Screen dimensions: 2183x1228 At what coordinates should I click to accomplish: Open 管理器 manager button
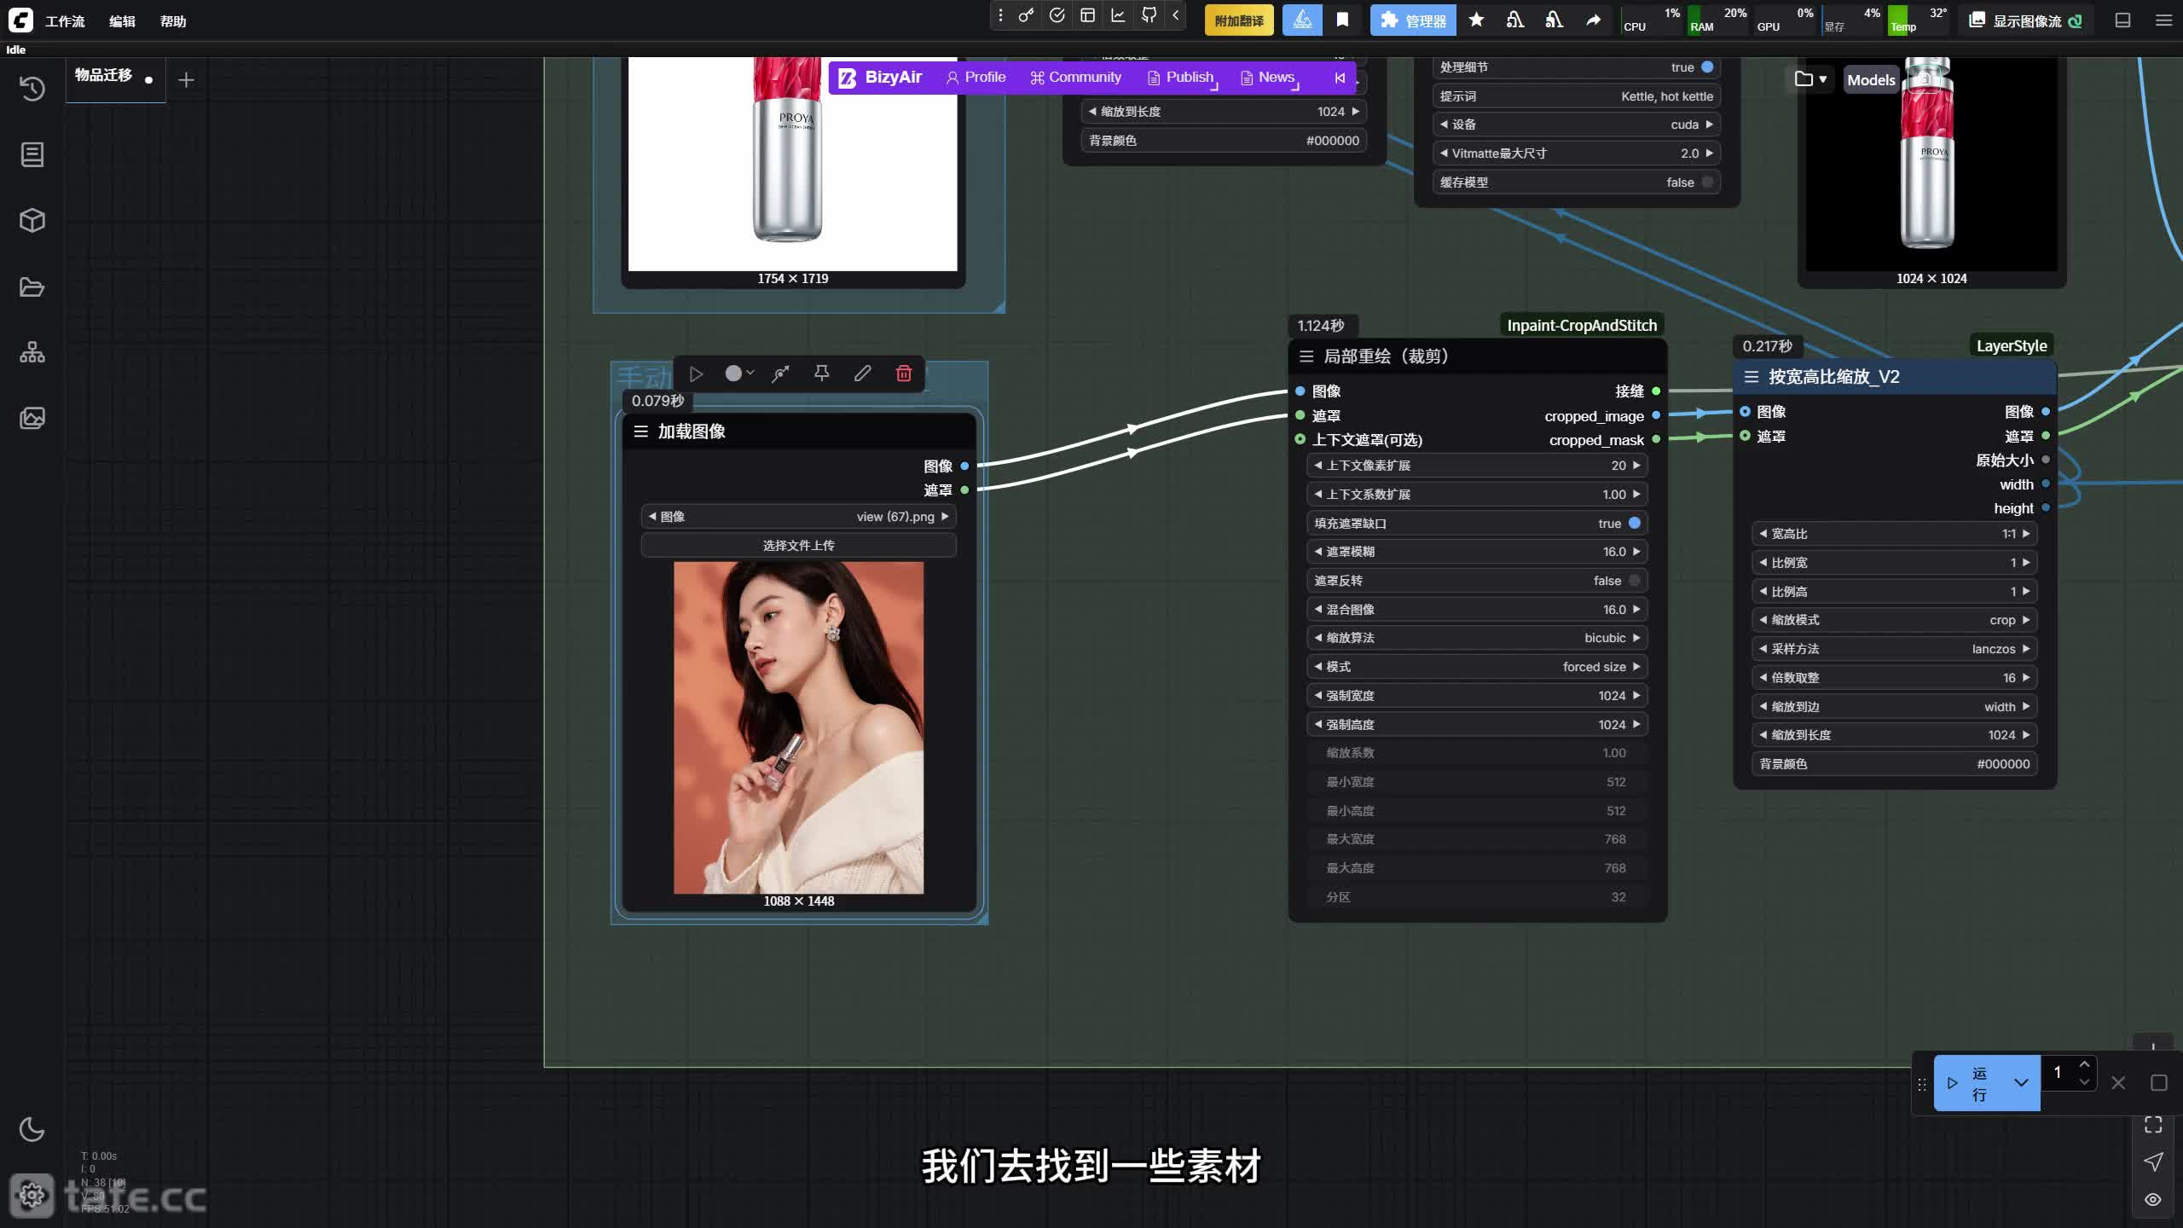click(1413, 20)
